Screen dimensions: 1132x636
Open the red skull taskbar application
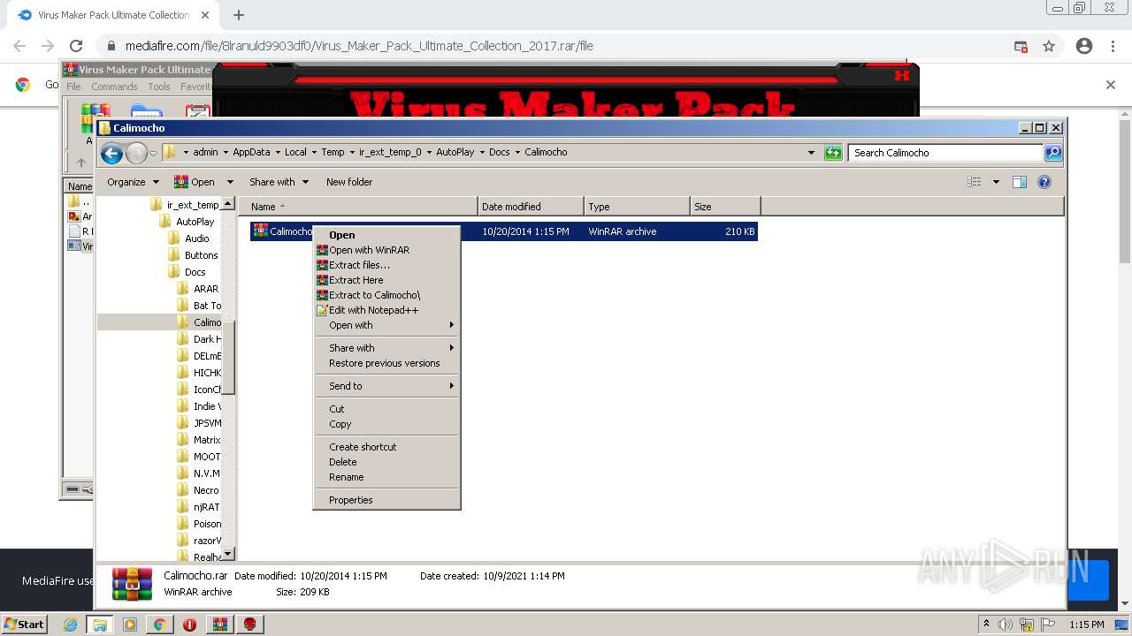[x=250, y=624]
